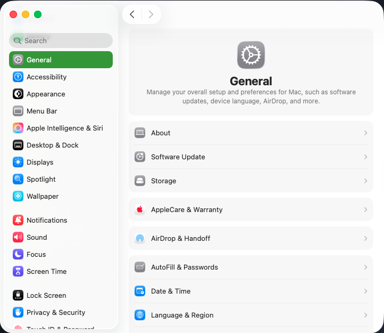Click the Accessibility icon in sidebar
Viewport: 384px width, 333px height.
tap(18, 77)
